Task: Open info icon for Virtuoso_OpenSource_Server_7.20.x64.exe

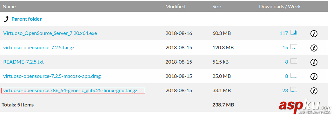Action: tap(314, 34)
